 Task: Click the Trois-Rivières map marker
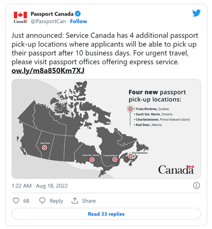(x=115, y=160)
